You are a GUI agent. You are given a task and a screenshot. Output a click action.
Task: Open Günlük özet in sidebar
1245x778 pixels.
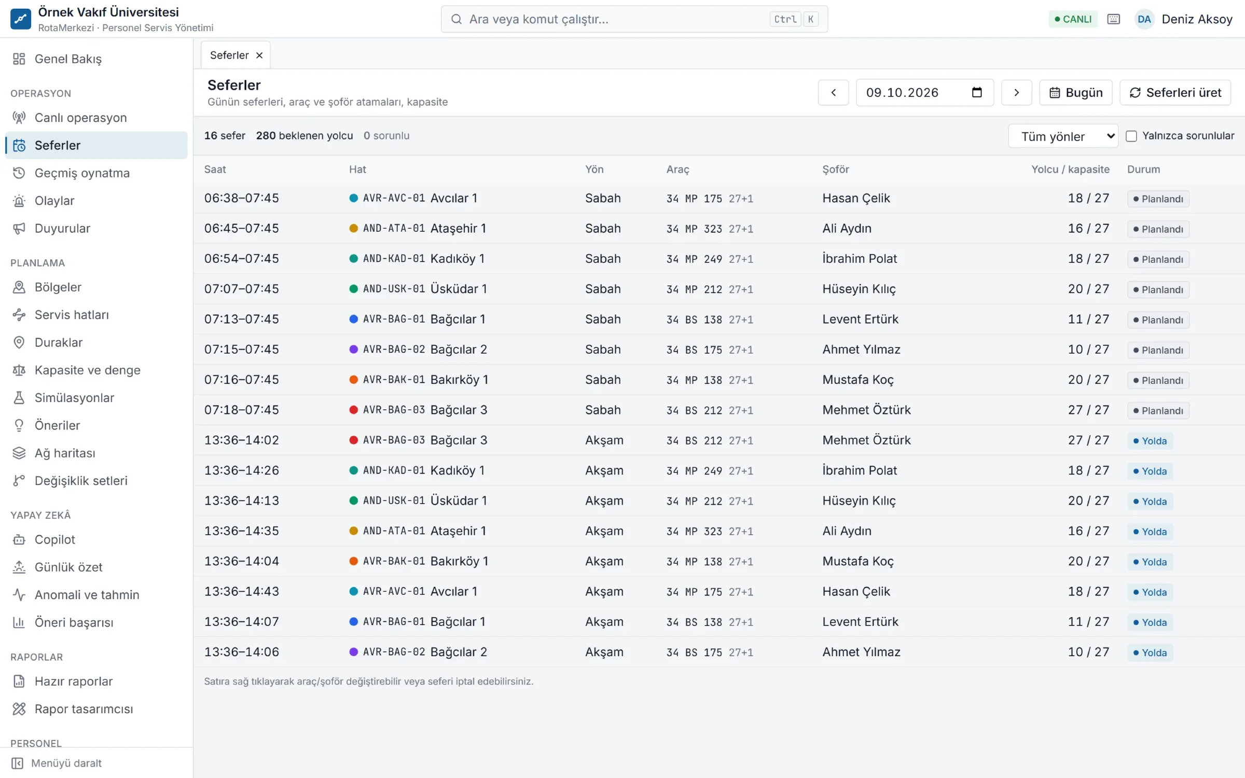pyautogui.click(x=96, y=567)
